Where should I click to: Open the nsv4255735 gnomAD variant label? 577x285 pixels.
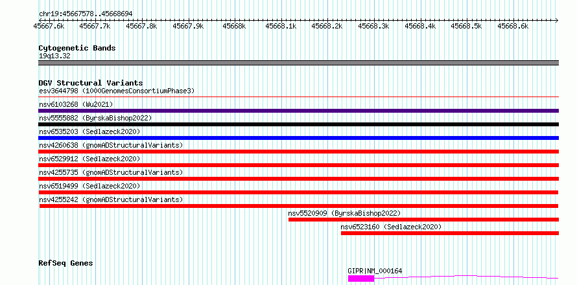(111, 172)
